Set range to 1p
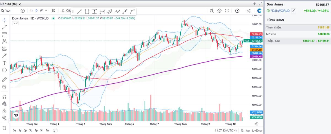This screenshot has height=134, width=331. pos(36,130)
